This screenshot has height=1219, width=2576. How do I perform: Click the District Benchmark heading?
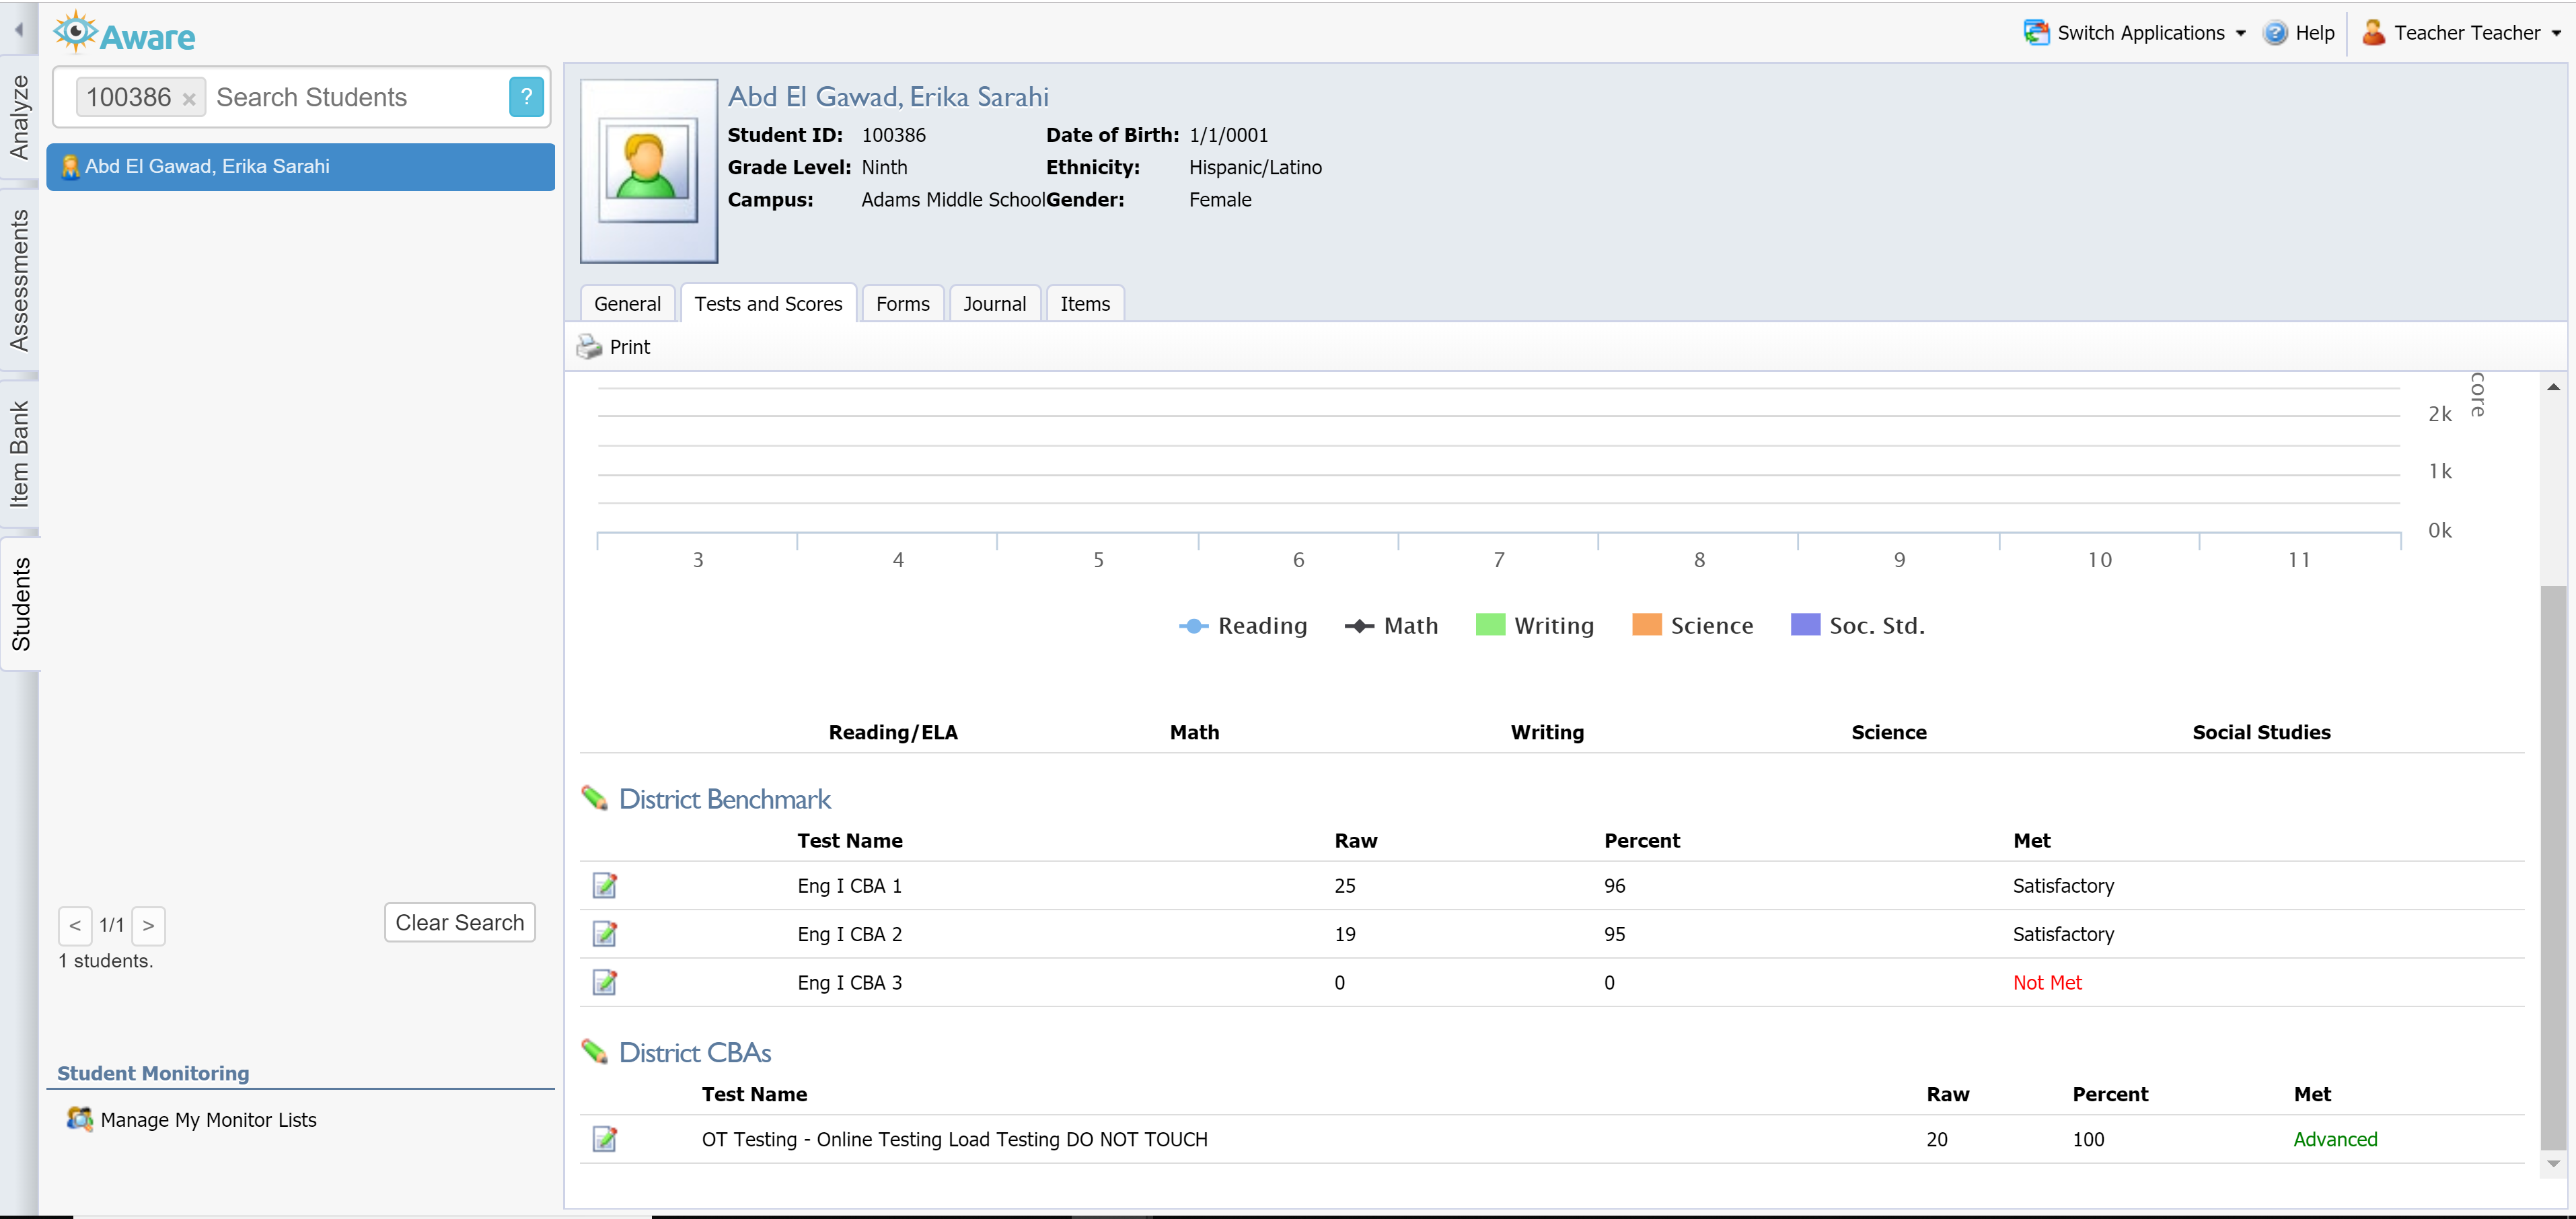[724, 799]
